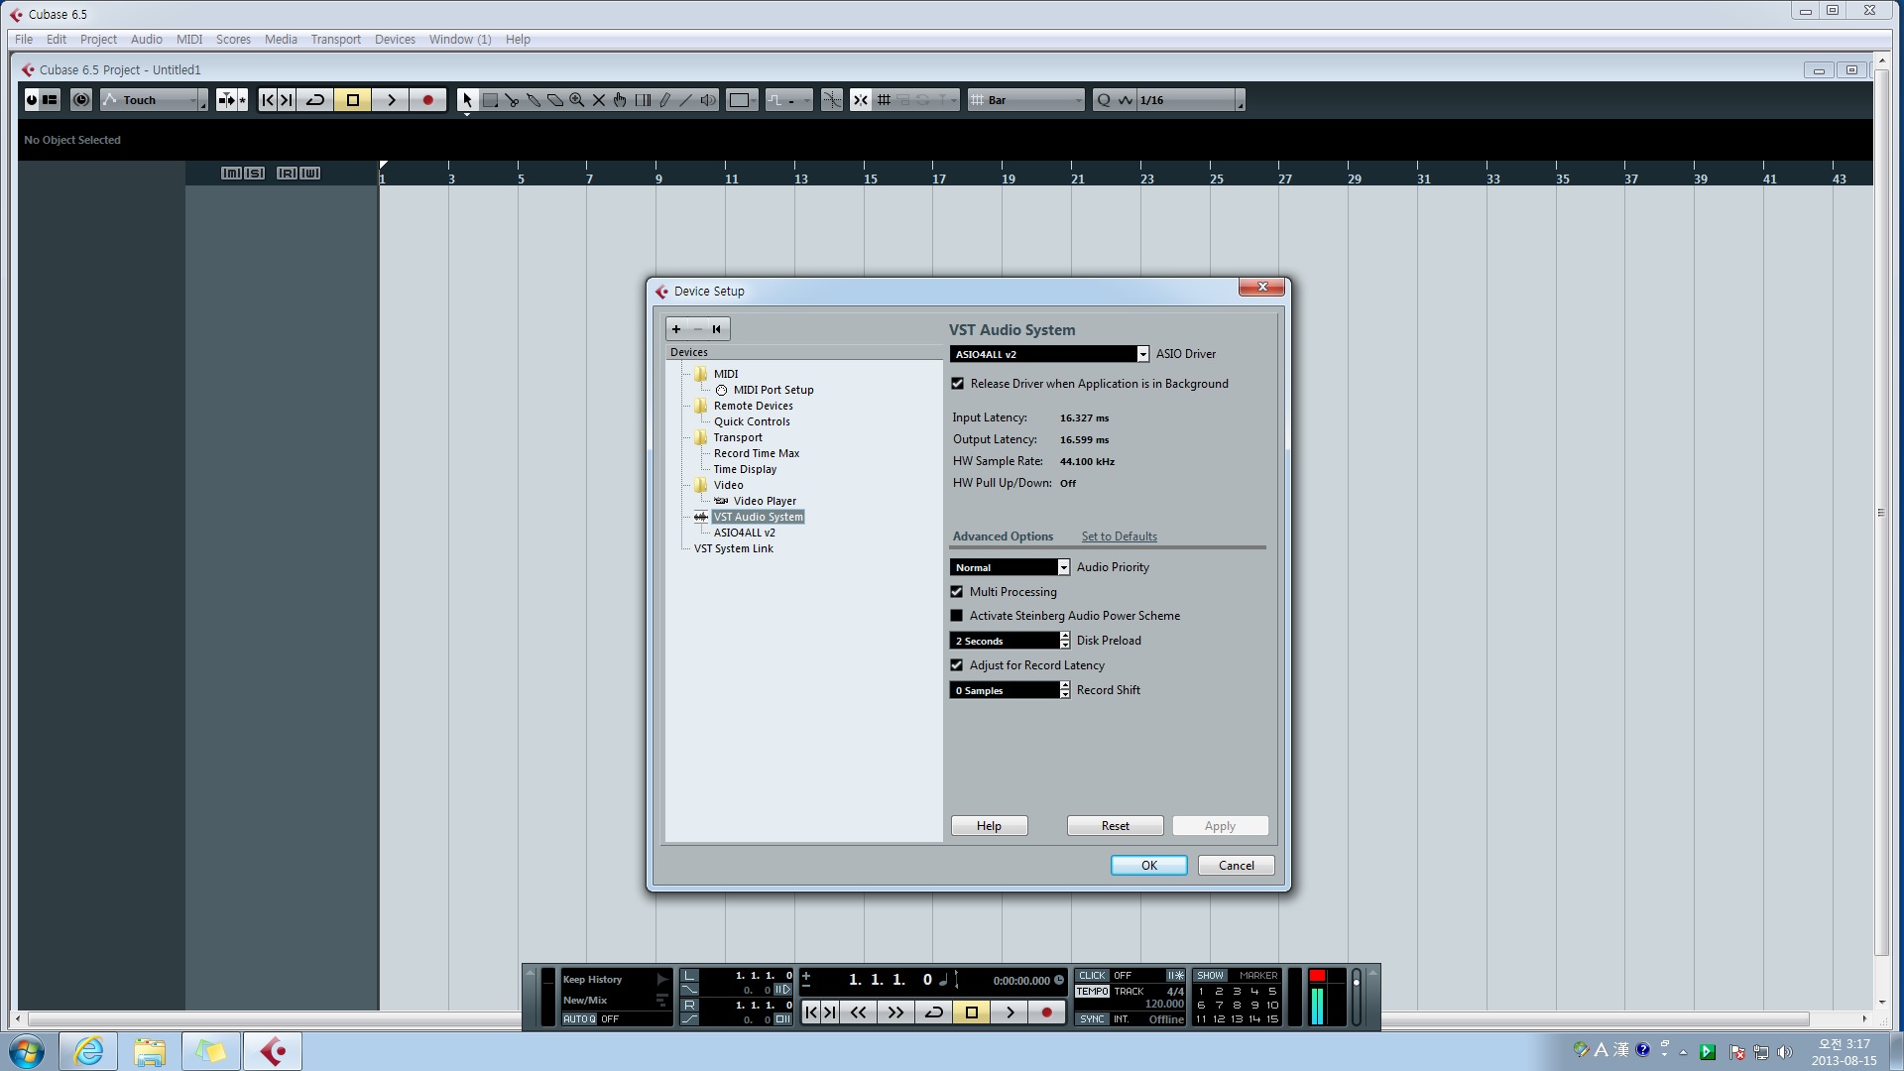Click the Help button in Device Setup

pyautogui.click(x=989, y=826)
